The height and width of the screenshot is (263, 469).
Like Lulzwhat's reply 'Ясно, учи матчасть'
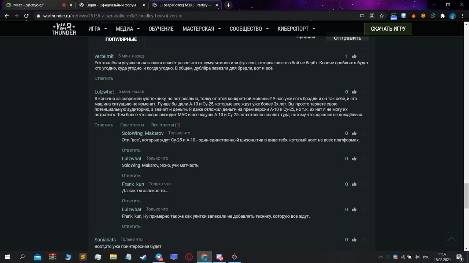(354, 159)
